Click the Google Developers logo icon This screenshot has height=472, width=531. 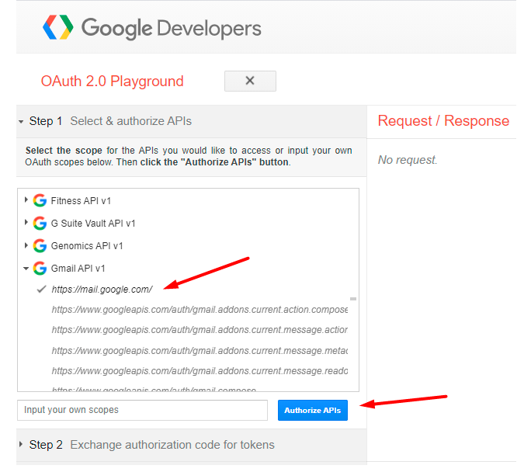[58, 27]
